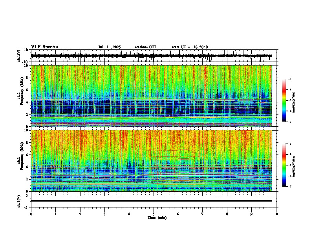
Task: Click inside the ch.1 spectrogram panel
Action: [x=152, y=96]
